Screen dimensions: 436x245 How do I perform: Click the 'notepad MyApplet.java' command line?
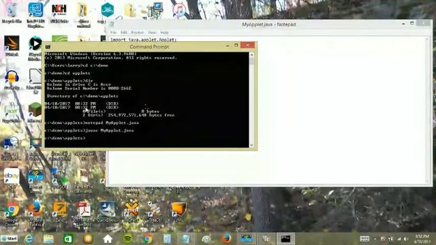coord(91,122)
